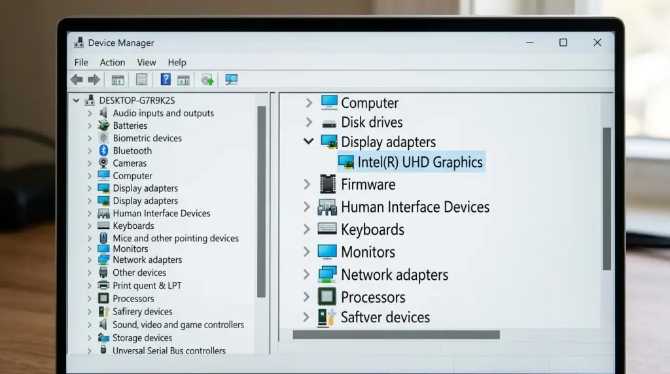Click the Back arrow toolbar icon

[x=77, y=79]
